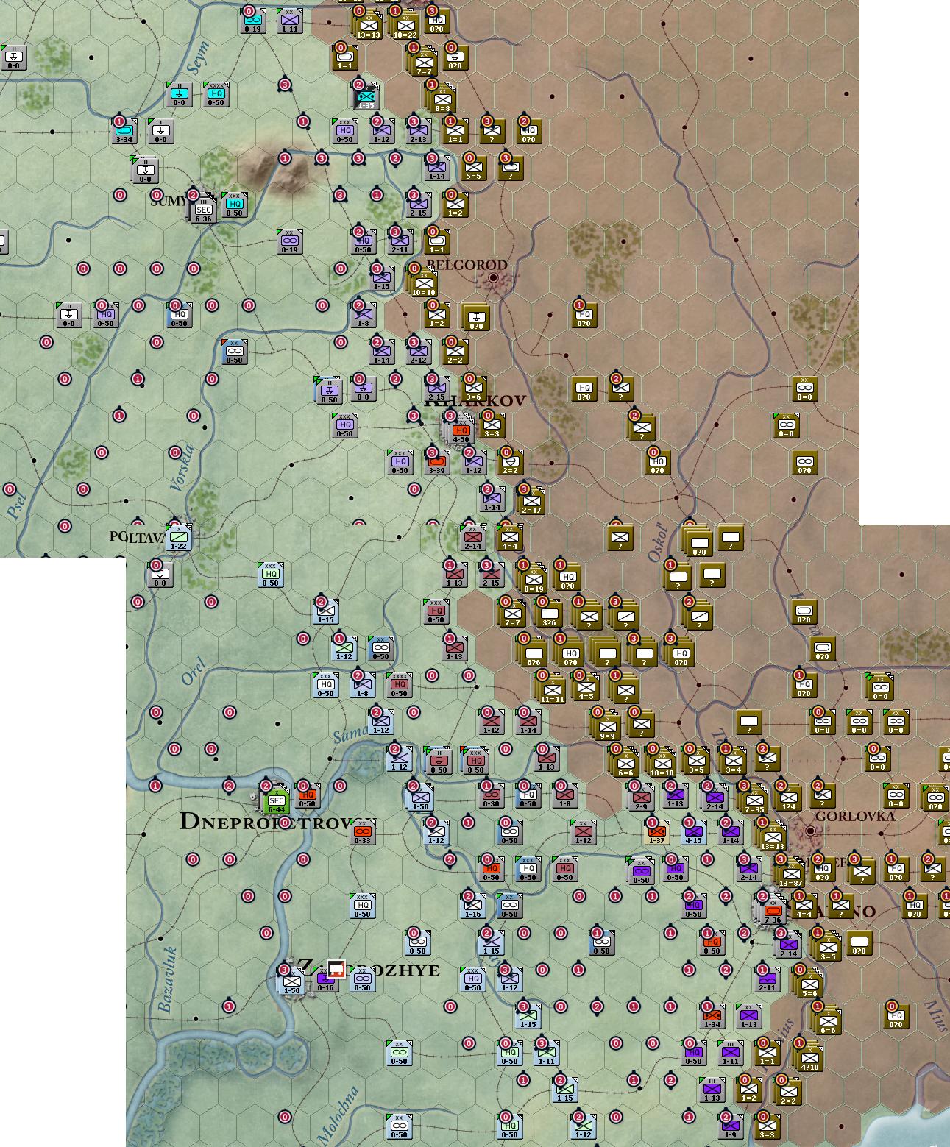Viewport: 950px width, 1147px height.
Task: Select the orange panzer stack labeled 7-36
Action: click(772, 910)
